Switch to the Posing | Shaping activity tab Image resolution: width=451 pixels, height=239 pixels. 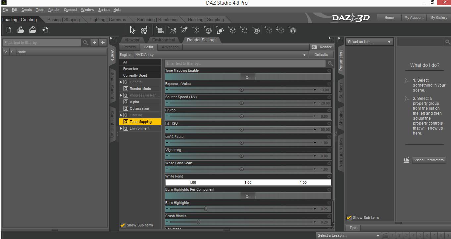(x=64, y=20)
